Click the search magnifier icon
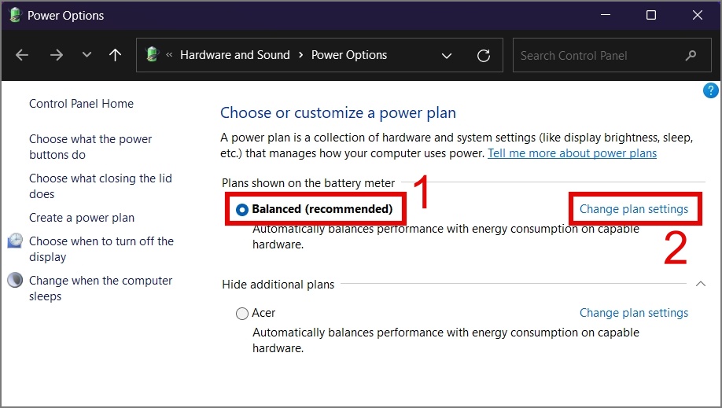The image size is (722, 408). 691,56
